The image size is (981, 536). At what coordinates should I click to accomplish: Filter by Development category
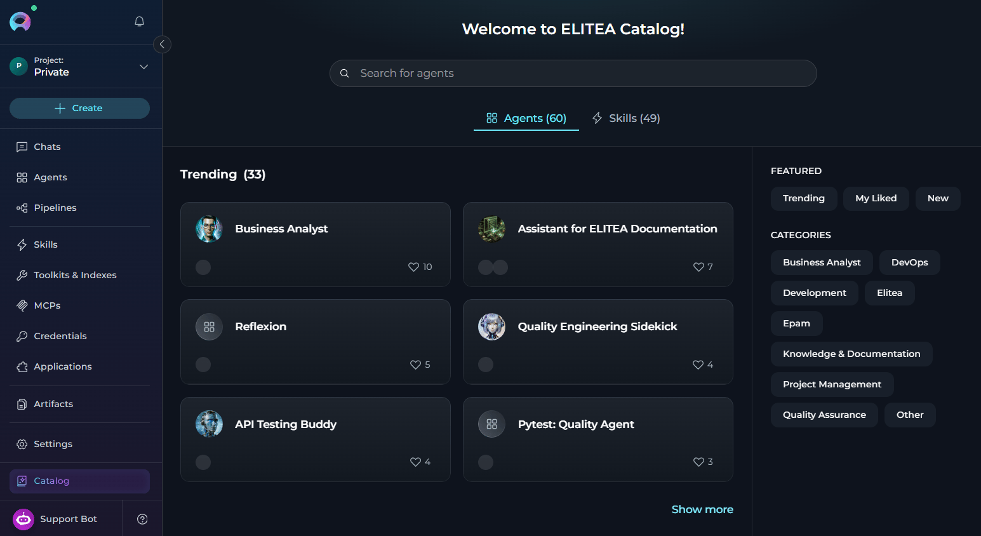[x=814, y=293]
